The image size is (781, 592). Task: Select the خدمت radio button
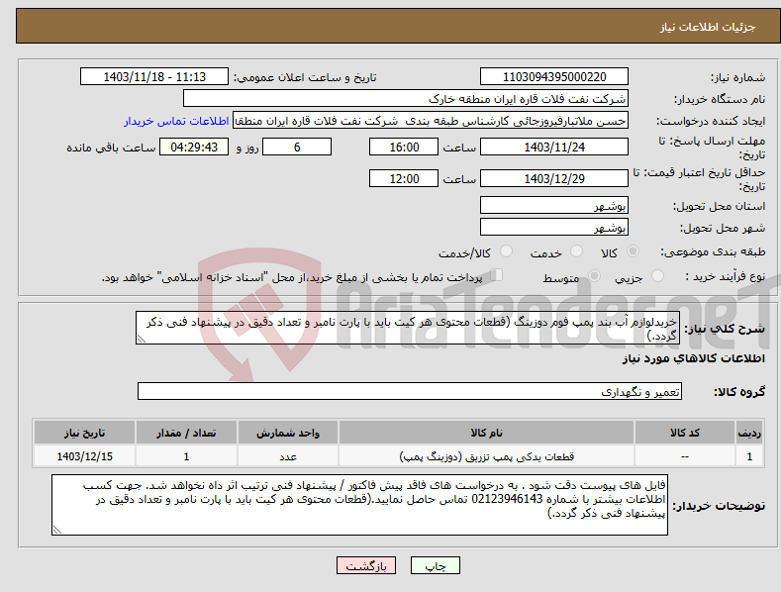point(576,251)
